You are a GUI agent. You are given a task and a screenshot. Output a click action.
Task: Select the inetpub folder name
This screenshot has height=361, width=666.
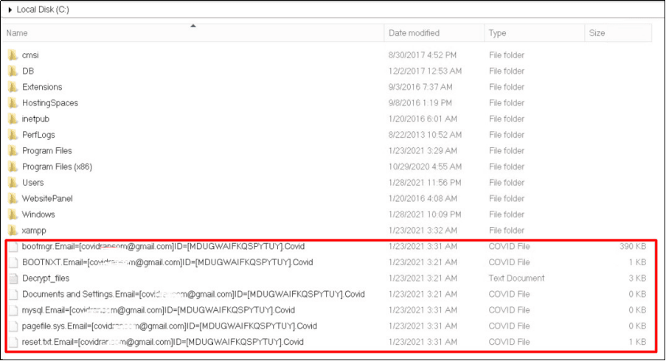coord(35,119)
